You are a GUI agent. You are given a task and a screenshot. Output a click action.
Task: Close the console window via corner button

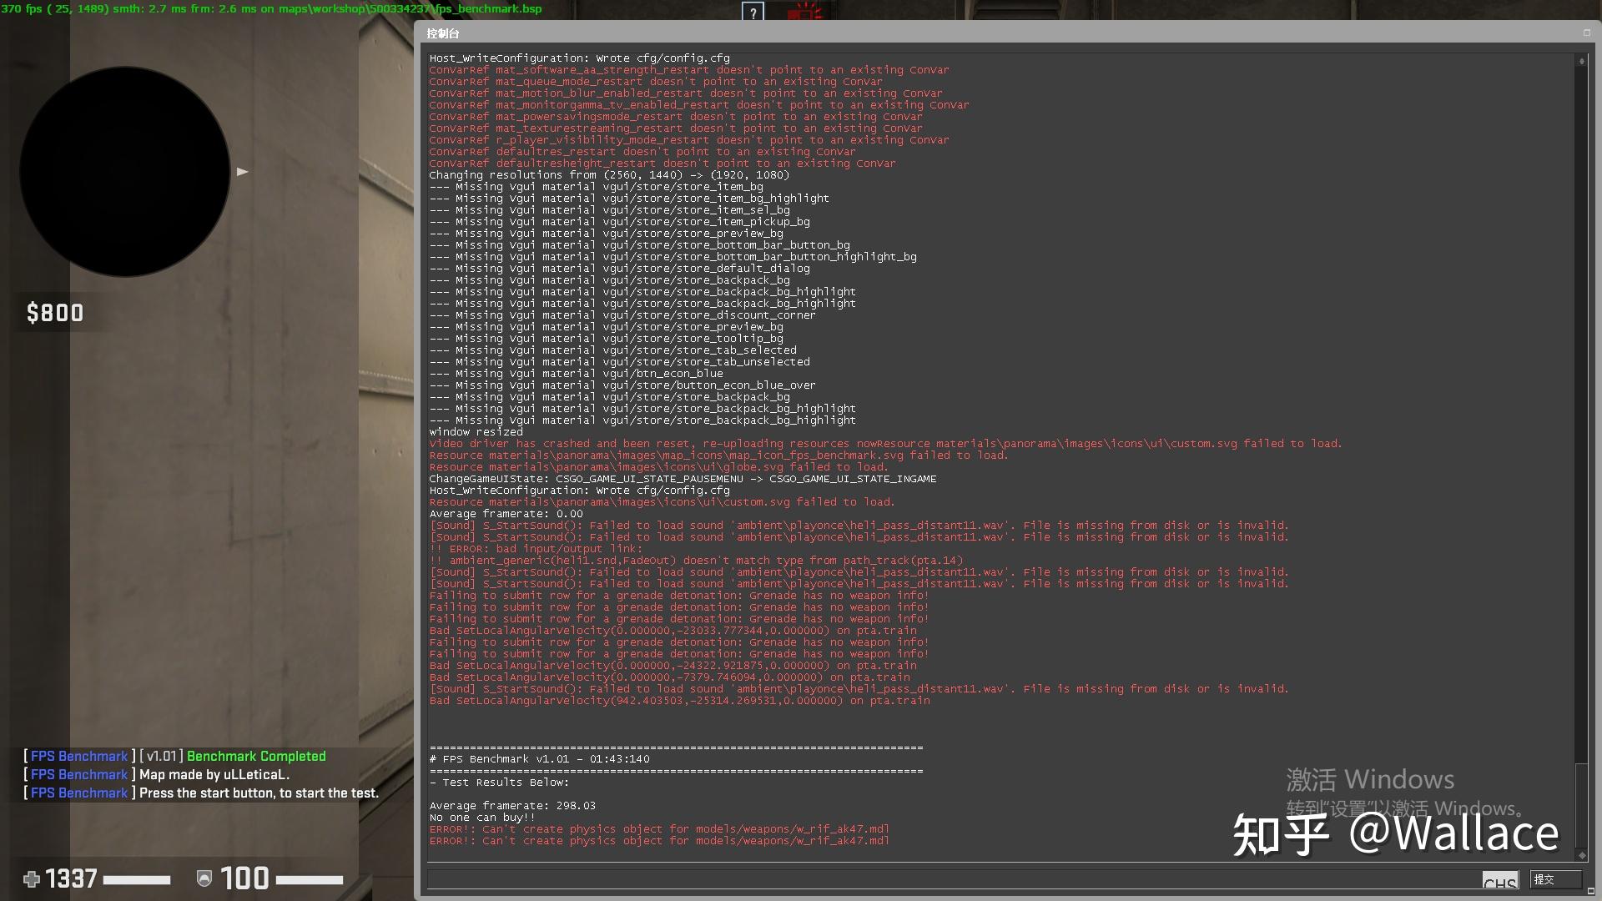click(1586, 33)
